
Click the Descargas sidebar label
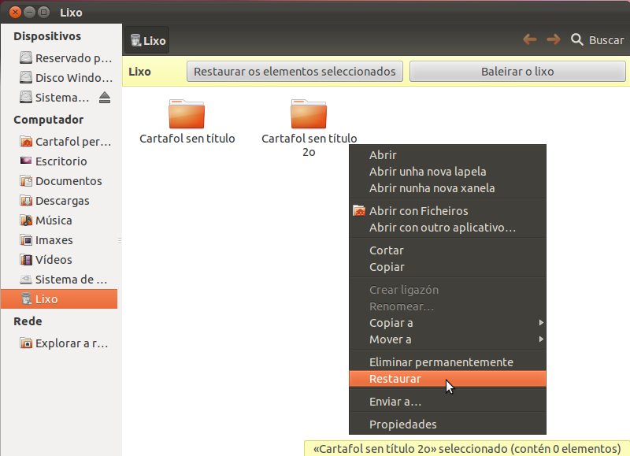[62, 201]
